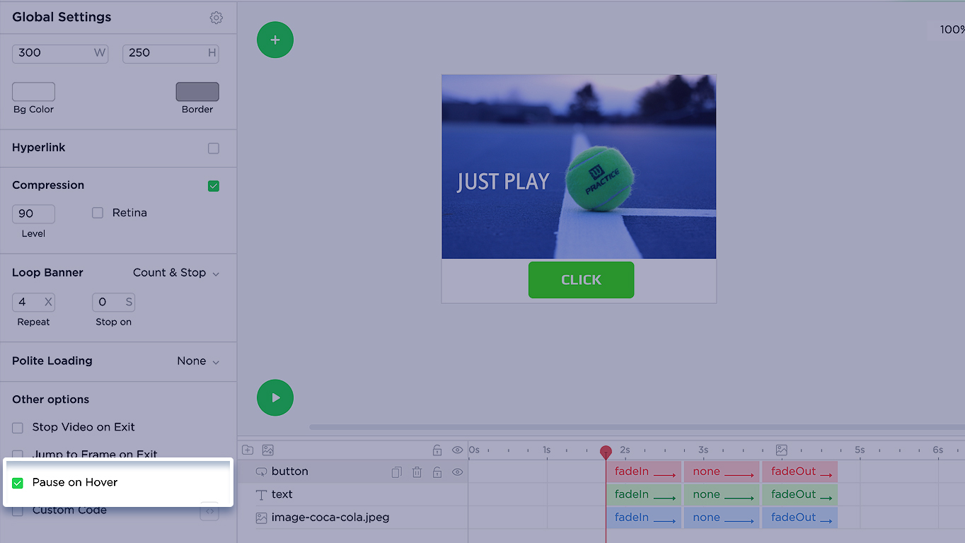This screenshot has height=543, width=965.
Task: Select the green fadeIn block of text layer
Action: (x=644, y=495)
